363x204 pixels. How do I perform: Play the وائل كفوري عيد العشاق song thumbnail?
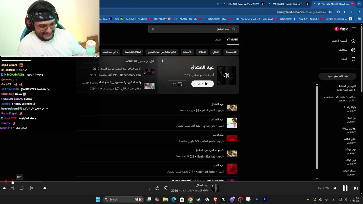coord(232,123)
